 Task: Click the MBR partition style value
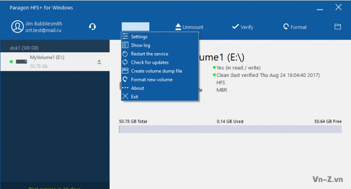[x=221, y=90]
